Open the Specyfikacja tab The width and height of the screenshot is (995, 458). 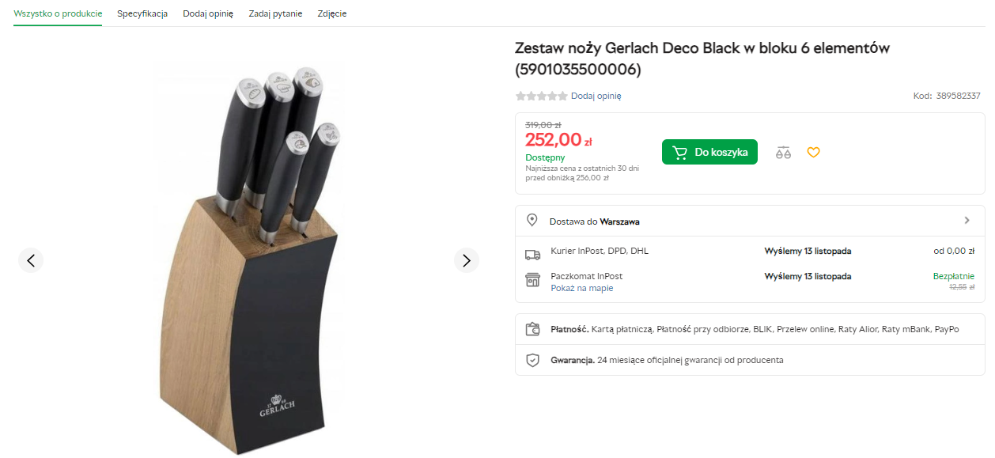coord(142,13)
